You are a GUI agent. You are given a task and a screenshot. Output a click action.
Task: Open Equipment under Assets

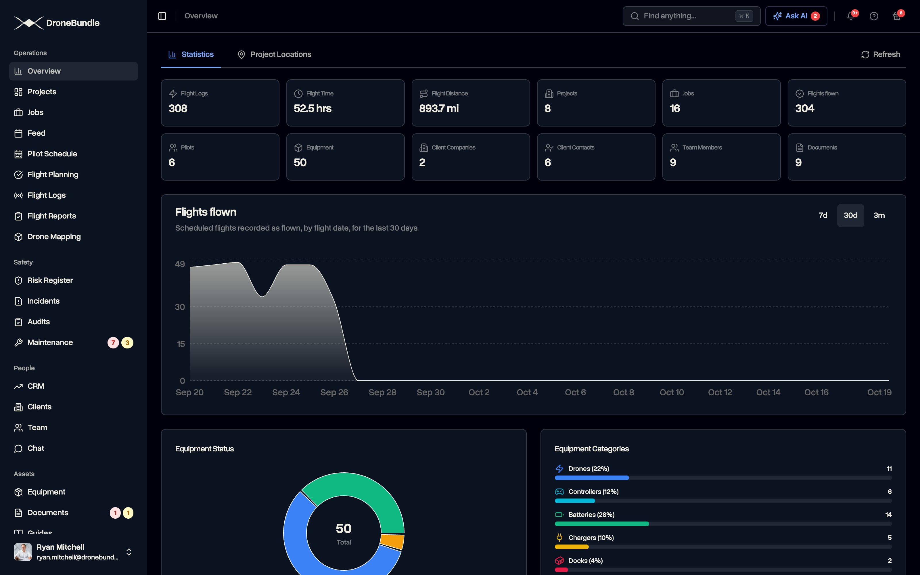click(73, 492)
